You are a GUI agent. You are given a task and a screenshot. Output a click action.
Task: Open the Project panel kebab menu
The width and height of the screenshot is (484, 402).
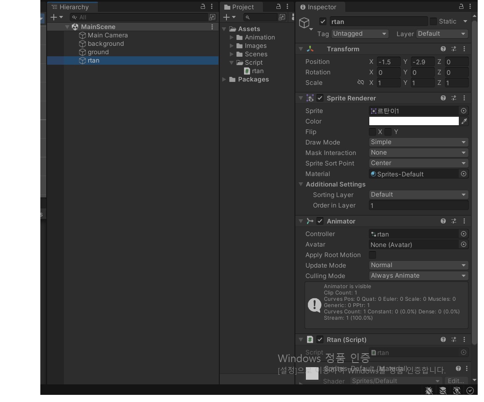tap(287, 6)
